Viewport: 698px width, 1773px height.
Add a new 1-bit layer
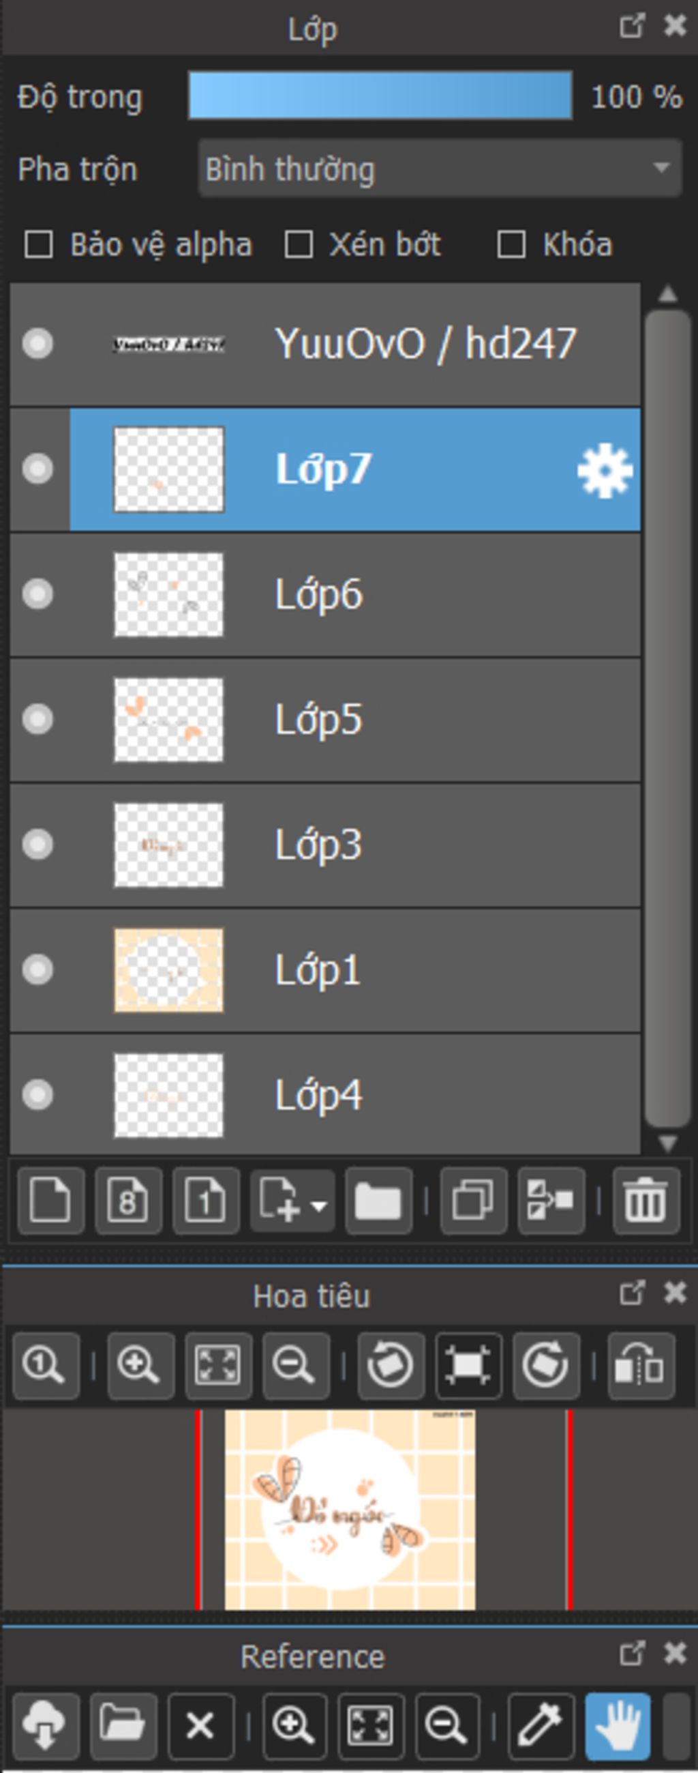(206, 1201)
